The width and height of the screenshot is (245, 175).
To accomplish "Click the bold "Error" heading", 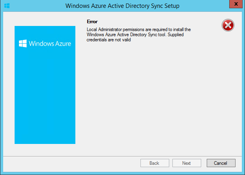I will click(x=92, y=22).
